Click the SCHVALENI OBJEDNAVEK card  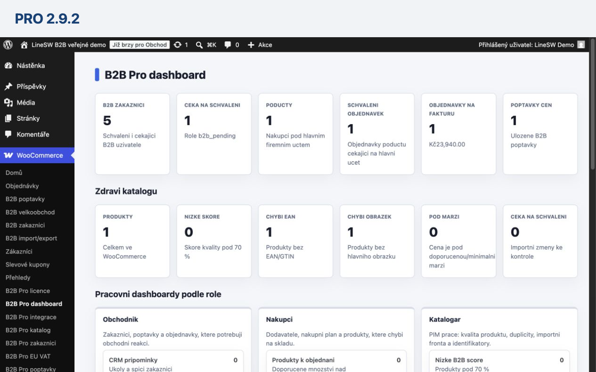(x=377, y=134)
